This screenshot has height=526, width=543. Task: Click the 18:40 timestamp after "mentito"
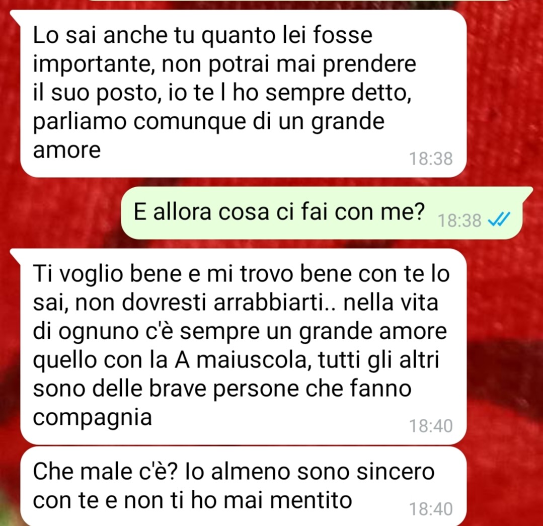pos(431,509)
